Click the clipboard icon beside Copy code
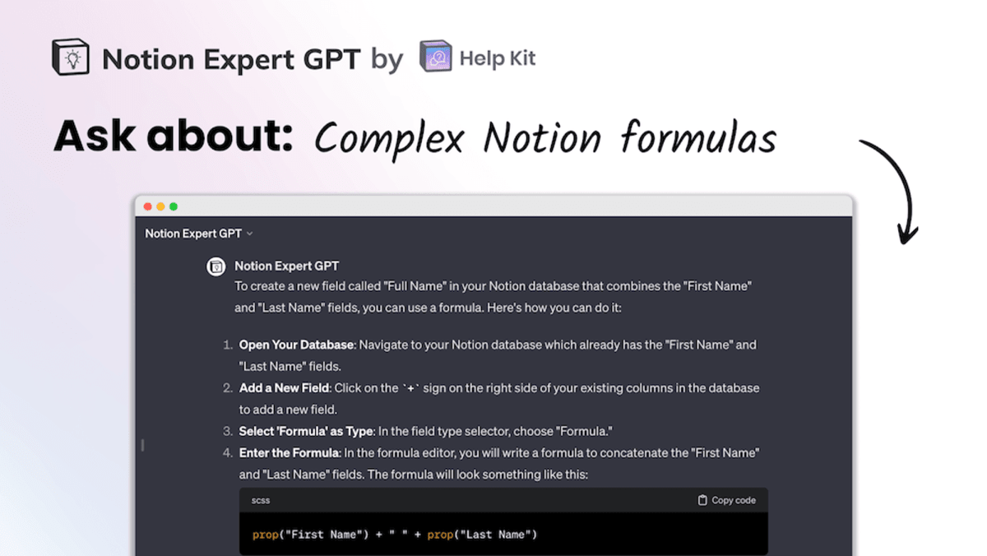This screenshot has width=987, height=556. (702, 500)
